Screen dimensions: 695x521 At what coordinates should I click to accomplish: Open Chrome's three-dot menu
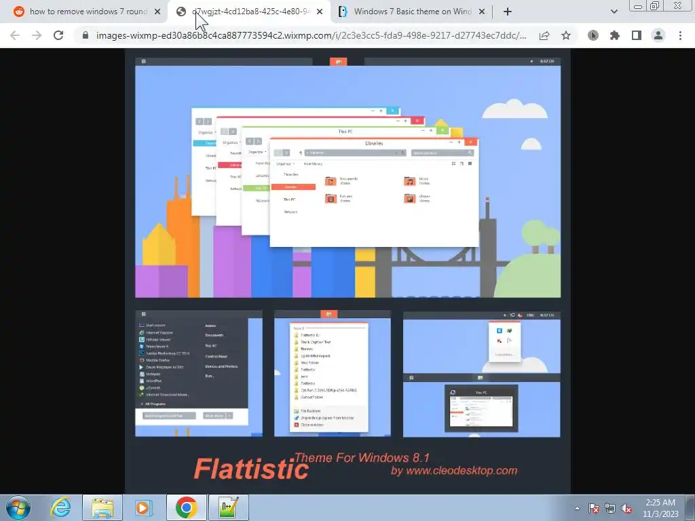680,35
